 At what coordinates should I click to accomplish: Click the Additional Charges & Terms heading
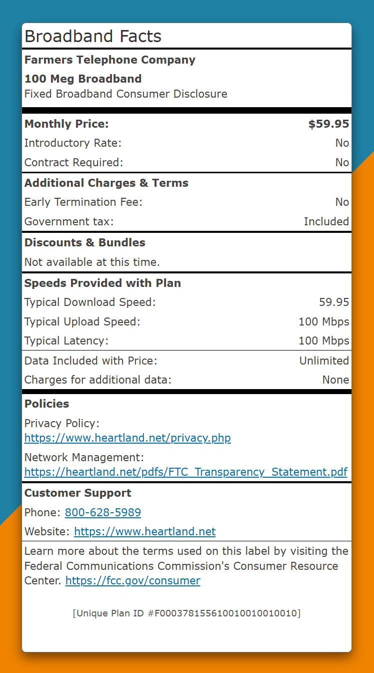[x=106, y=183]
